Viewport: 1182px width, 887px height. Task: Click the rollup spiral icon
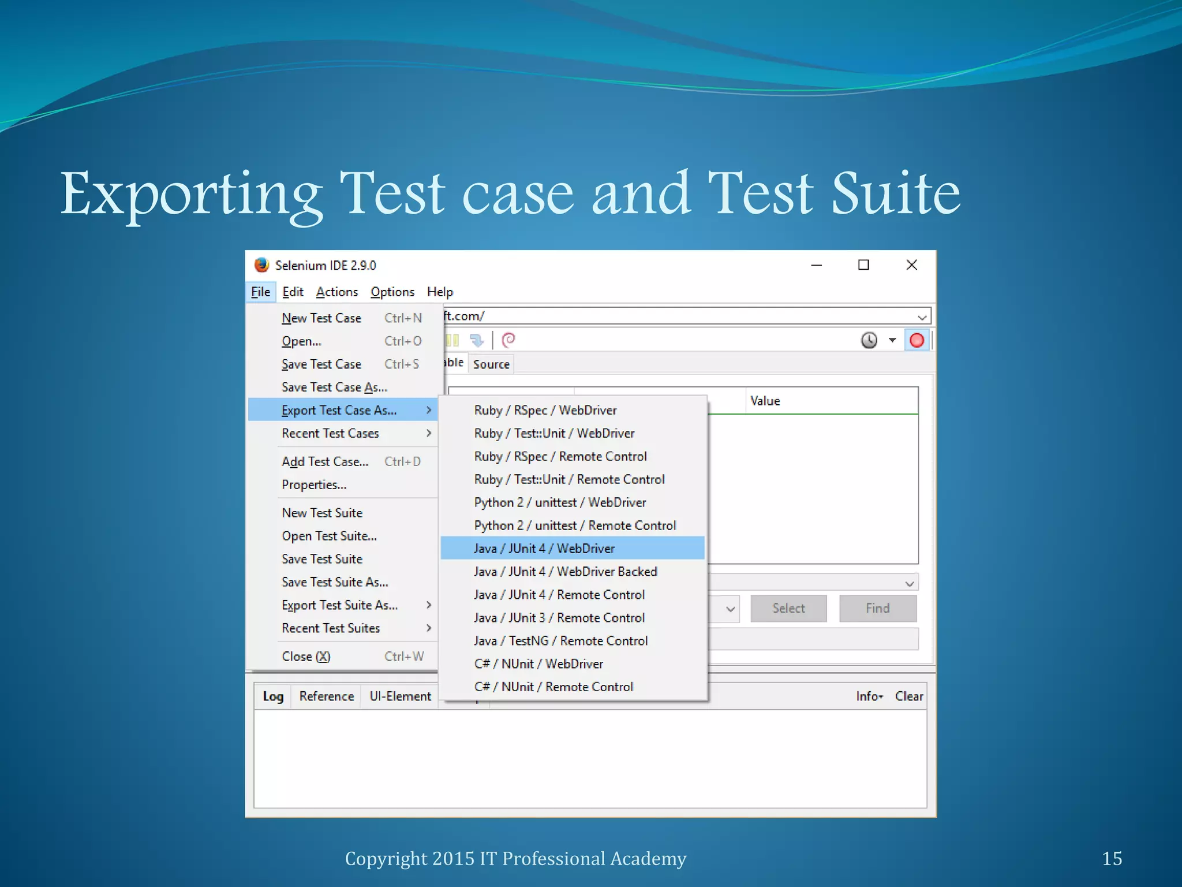tap(508, 340)
